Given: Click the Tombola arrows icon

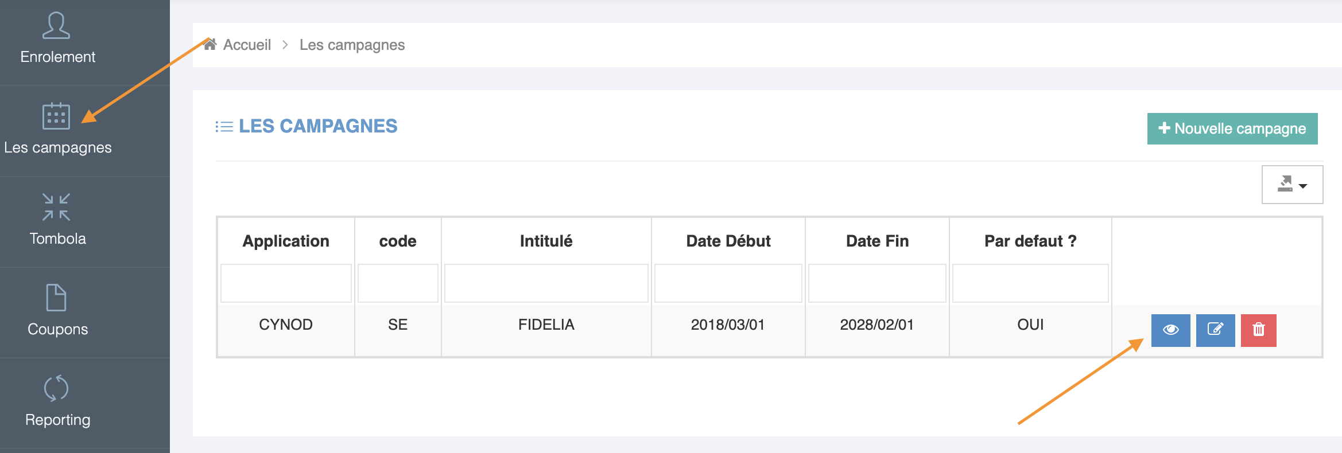Looking at the screenshot, I should pos(56,207).
